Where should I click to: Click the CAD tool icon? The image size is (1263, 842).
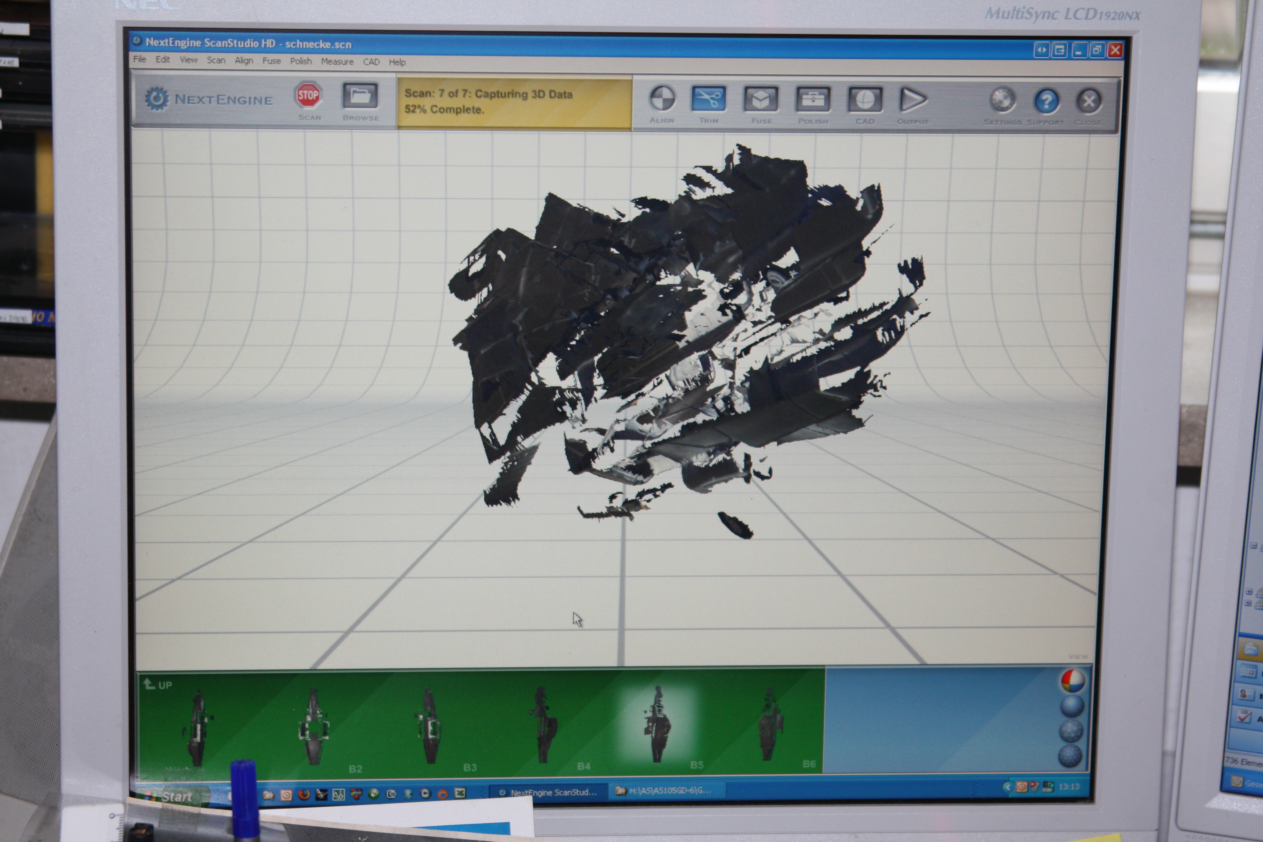pos(864,100)
